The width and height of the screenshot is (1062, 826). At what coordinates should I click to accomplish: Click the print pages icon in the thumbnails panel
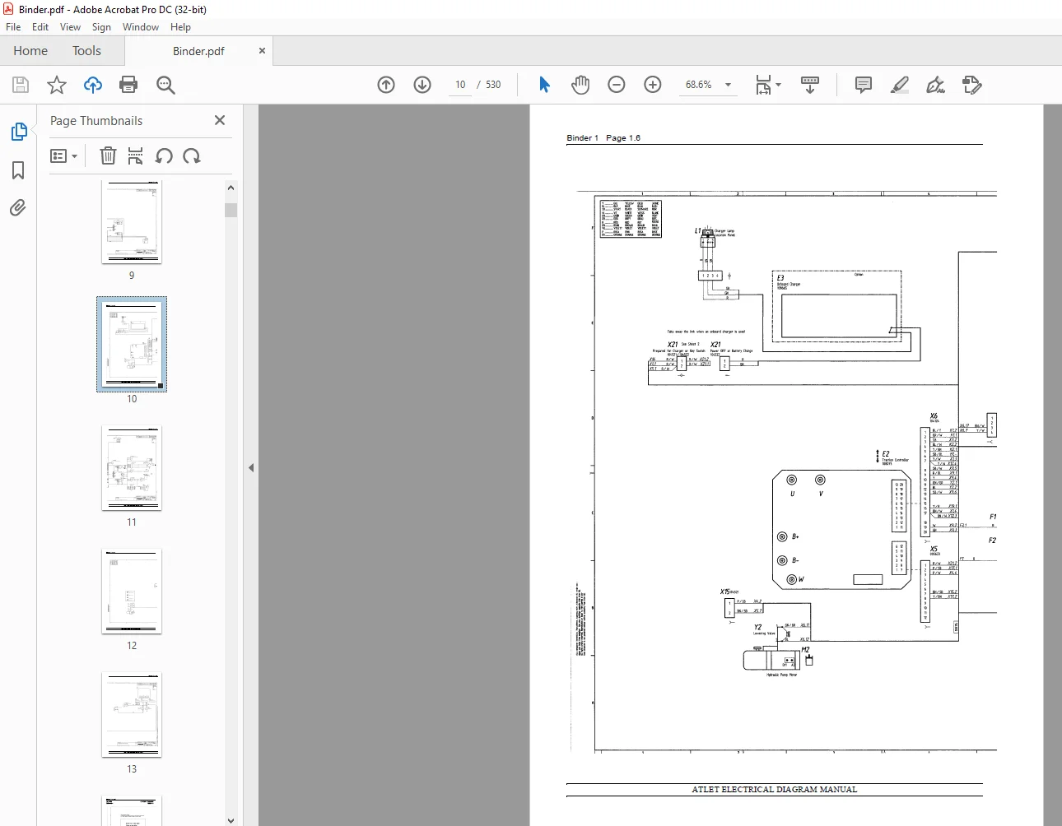[136, 155]
